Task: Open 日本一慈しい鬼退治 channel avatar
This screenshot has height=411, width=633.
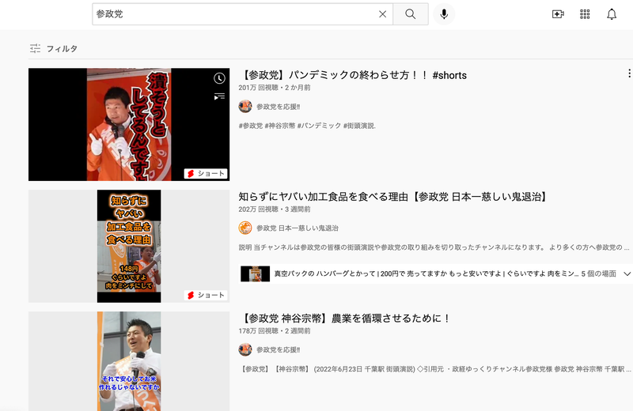Action: tap(245, 228)
